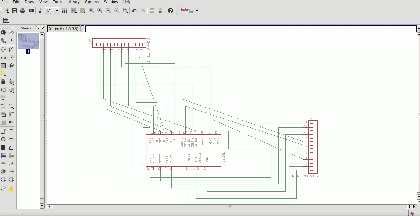Undock the Sheets panel
Screen dimensions: 420x216
pos(38,28)
